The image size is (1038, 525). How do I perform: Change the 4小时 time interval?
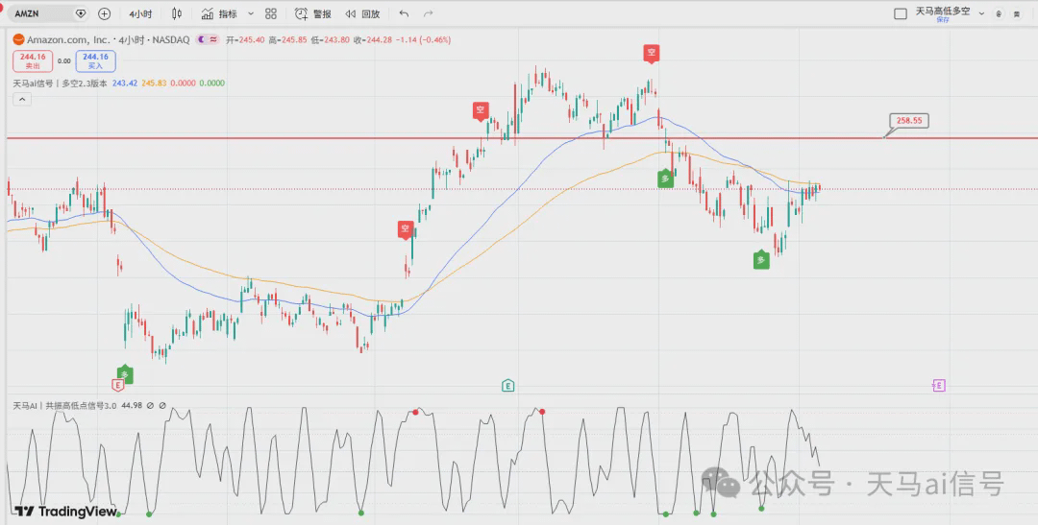[140, 13]
